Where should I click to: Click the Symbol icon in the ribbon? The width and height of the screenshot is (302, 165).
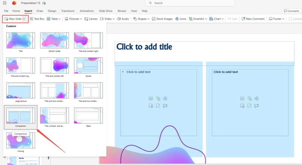coord(290,18)
